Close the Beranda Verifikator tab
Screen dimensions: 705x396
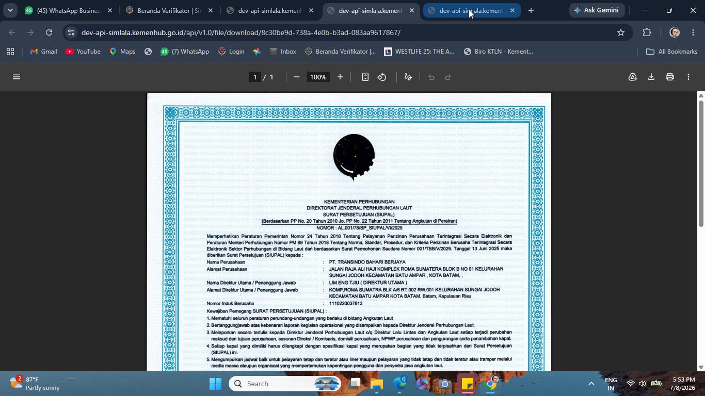point(211,10)
